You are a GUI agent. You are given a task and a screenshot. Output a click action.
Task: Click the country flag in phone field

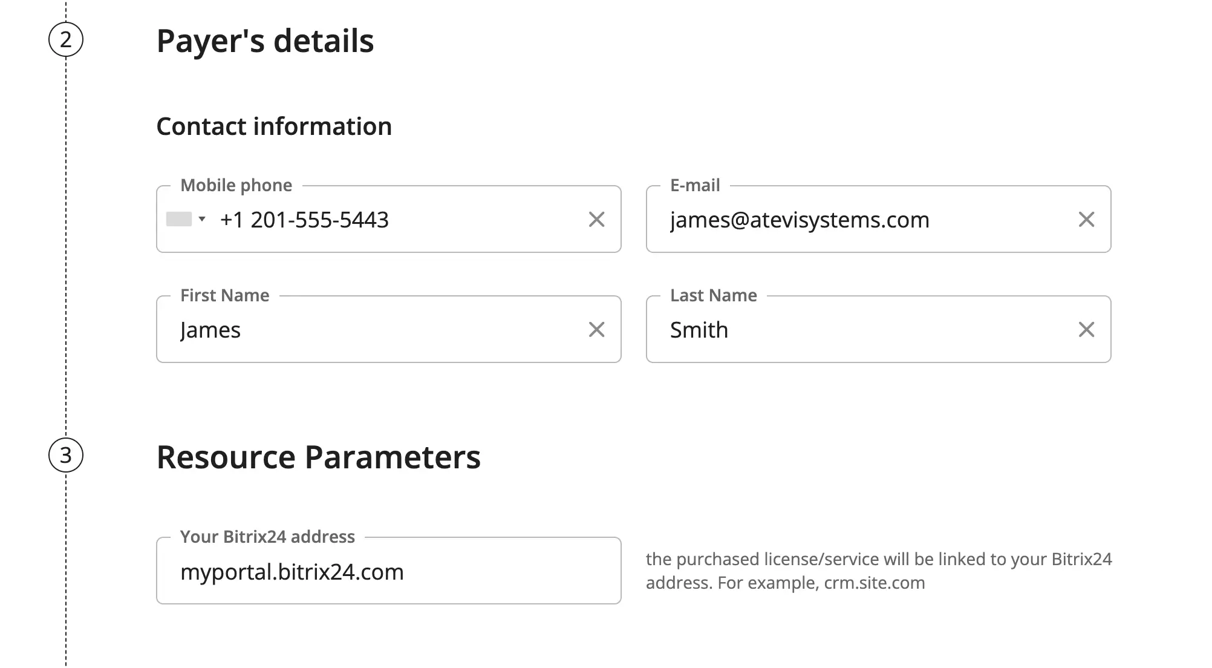[x=179, y=219]
